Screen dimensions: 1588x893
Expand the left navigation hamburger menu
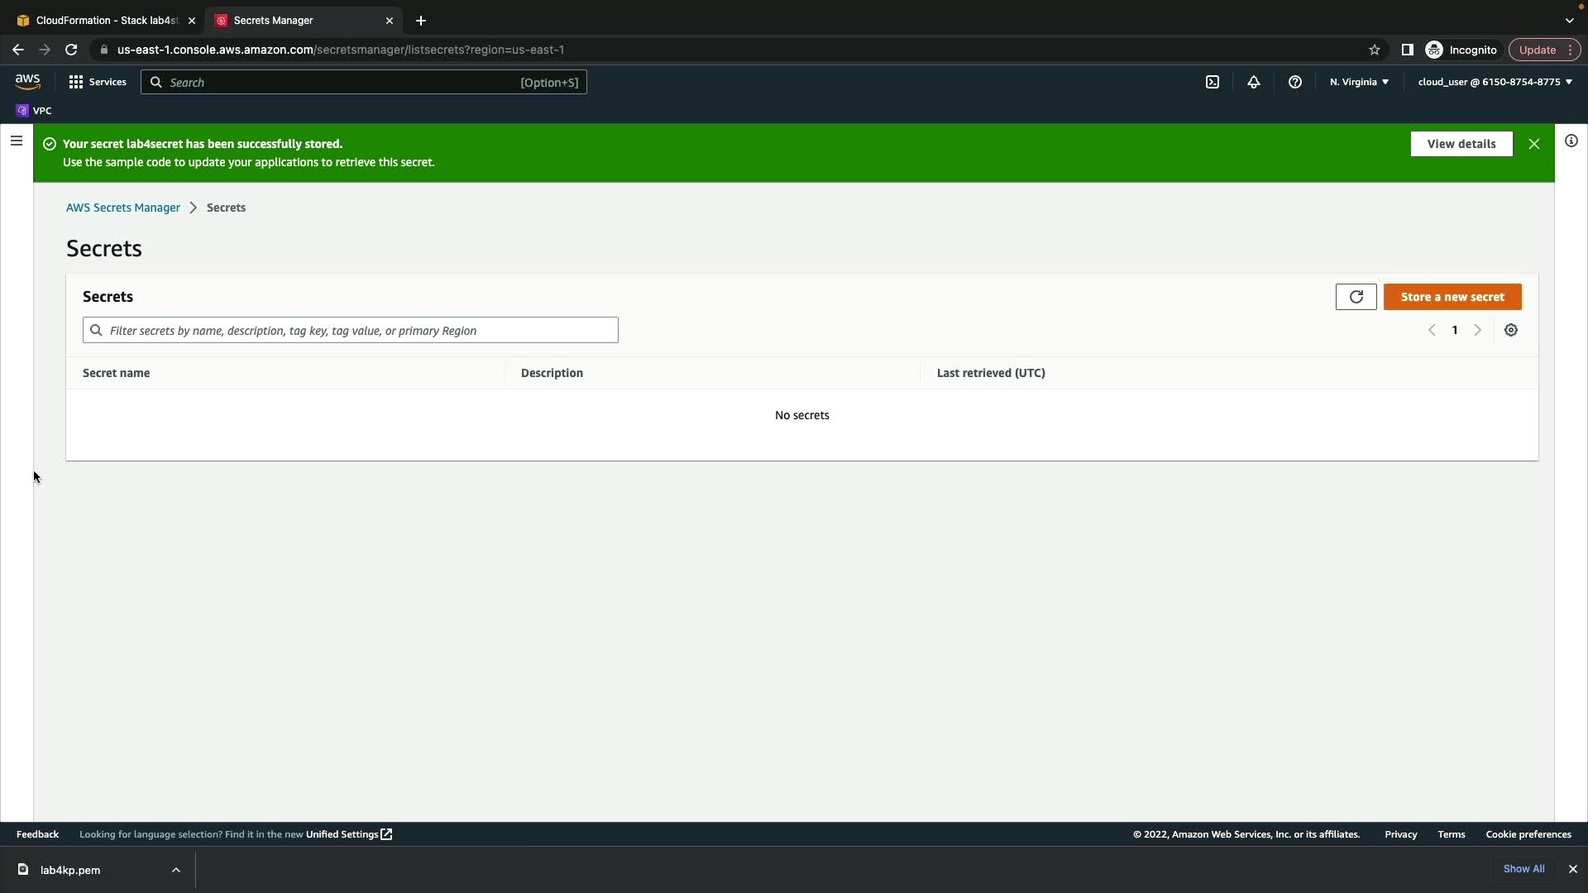coord(16,141)
